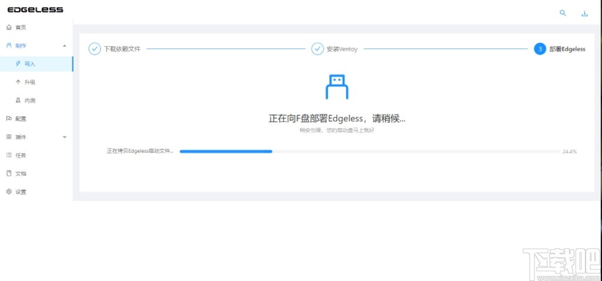602x281 pixels.
Task: Collapse the 制作 submenu chevron
Action: click(x=65, y=46)
